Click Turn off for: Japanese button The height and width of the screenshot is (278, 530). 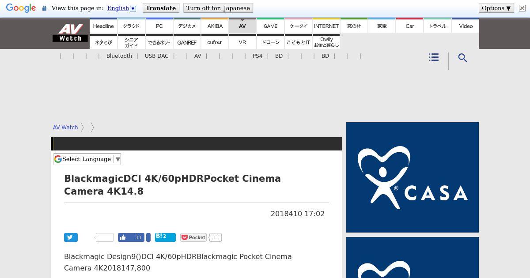[218, 8]
